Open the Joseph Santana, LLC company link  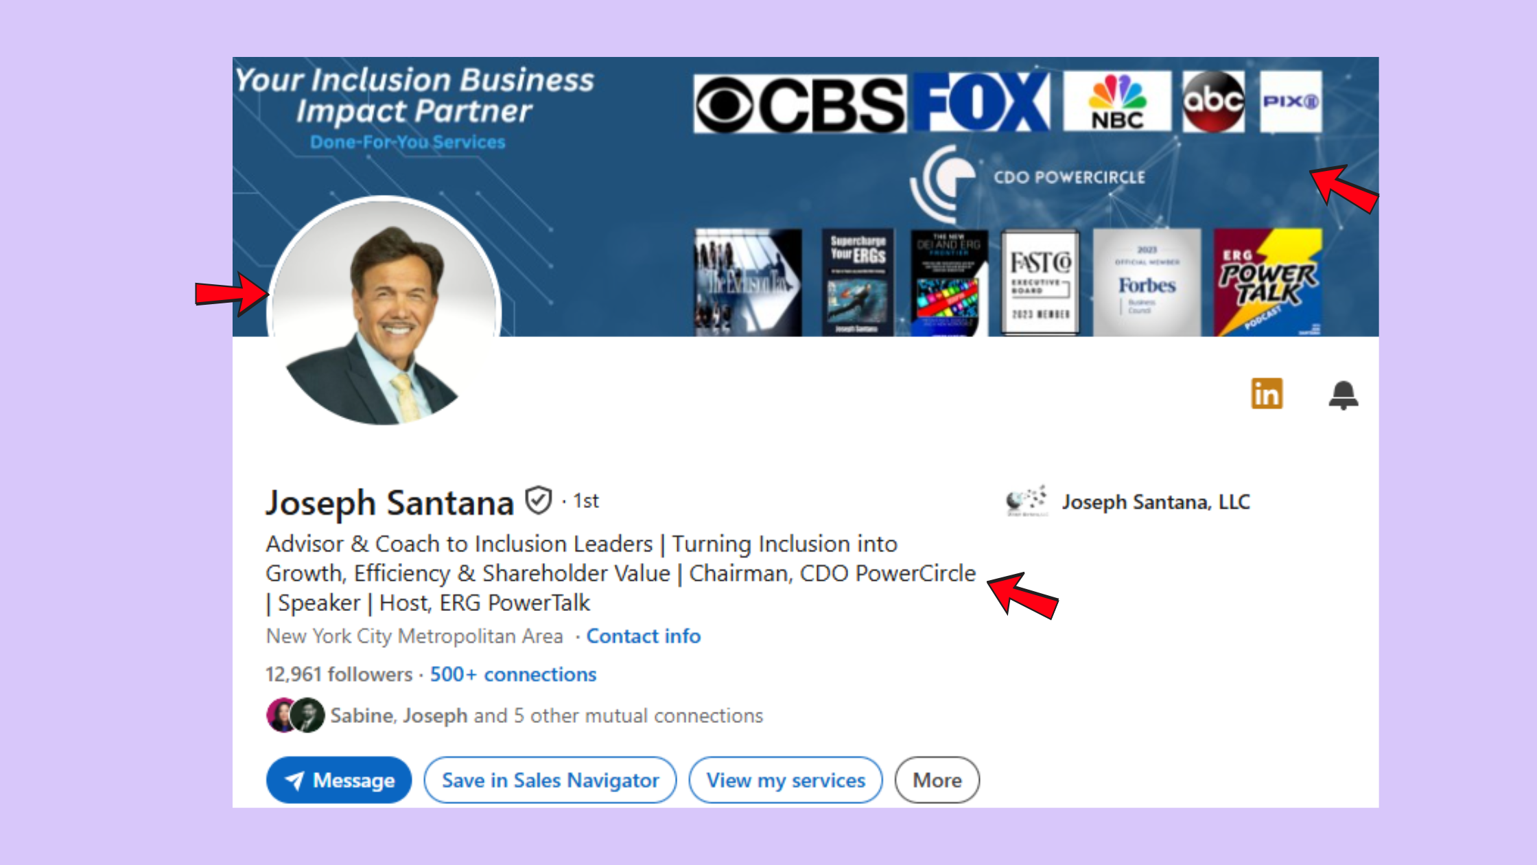[x=1156, y=502]
